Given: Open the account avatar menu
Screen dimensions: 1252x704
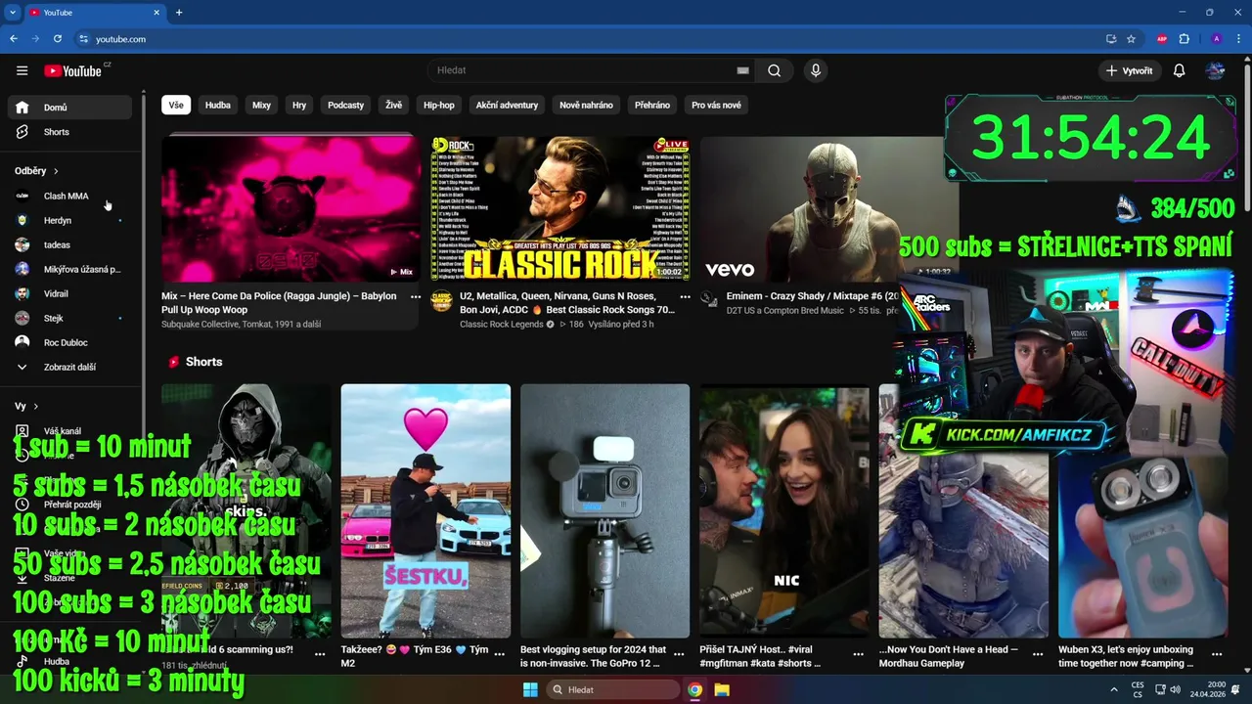Looking at the screenshot, I should coord(1215,70).
